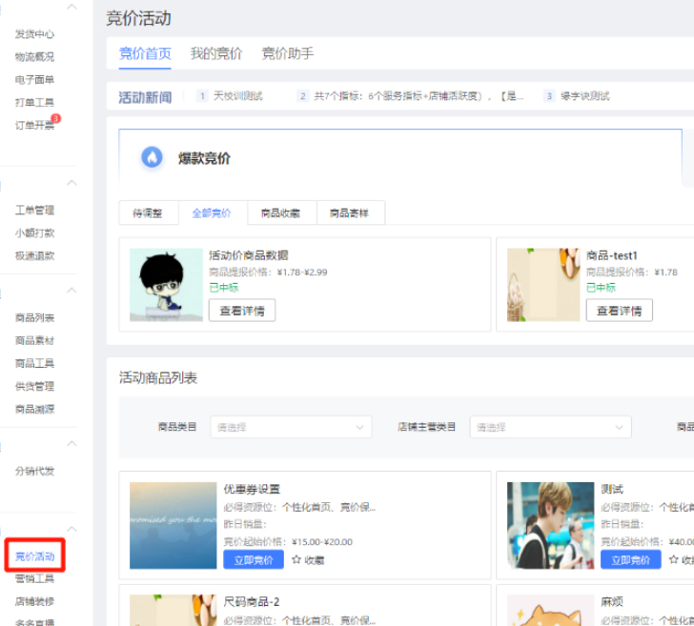Click the star icon on the 测试 card
694x626 pixels.
coord(674,560)
